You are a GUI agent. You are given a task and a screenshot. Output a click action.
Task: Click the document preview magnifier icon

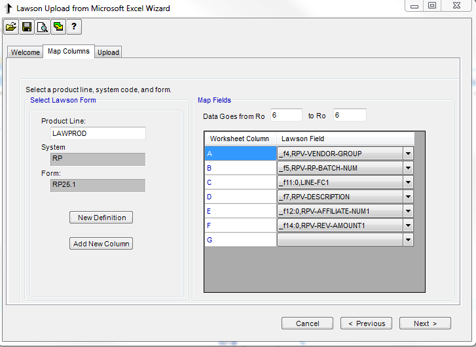pyautogui.click(x=43, y=27)
